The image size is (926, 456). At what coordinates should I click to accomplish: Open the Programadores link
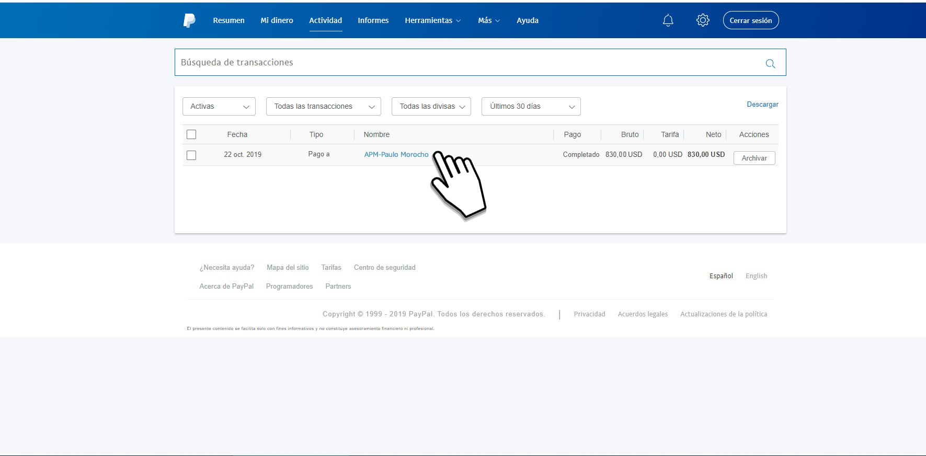[289, 286]
